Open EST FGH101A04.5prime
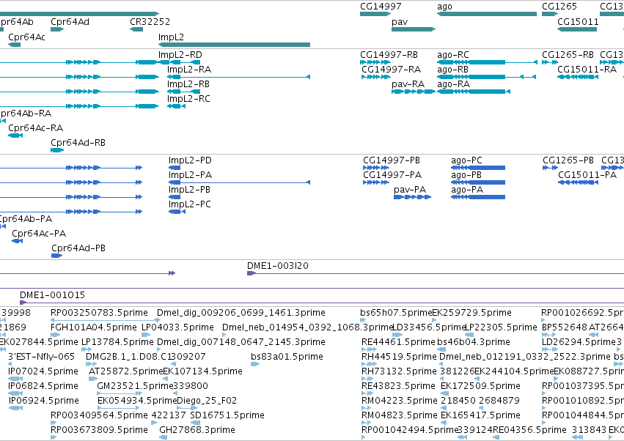The height and width of the screenshot is (441, 624). pos(94,327)
